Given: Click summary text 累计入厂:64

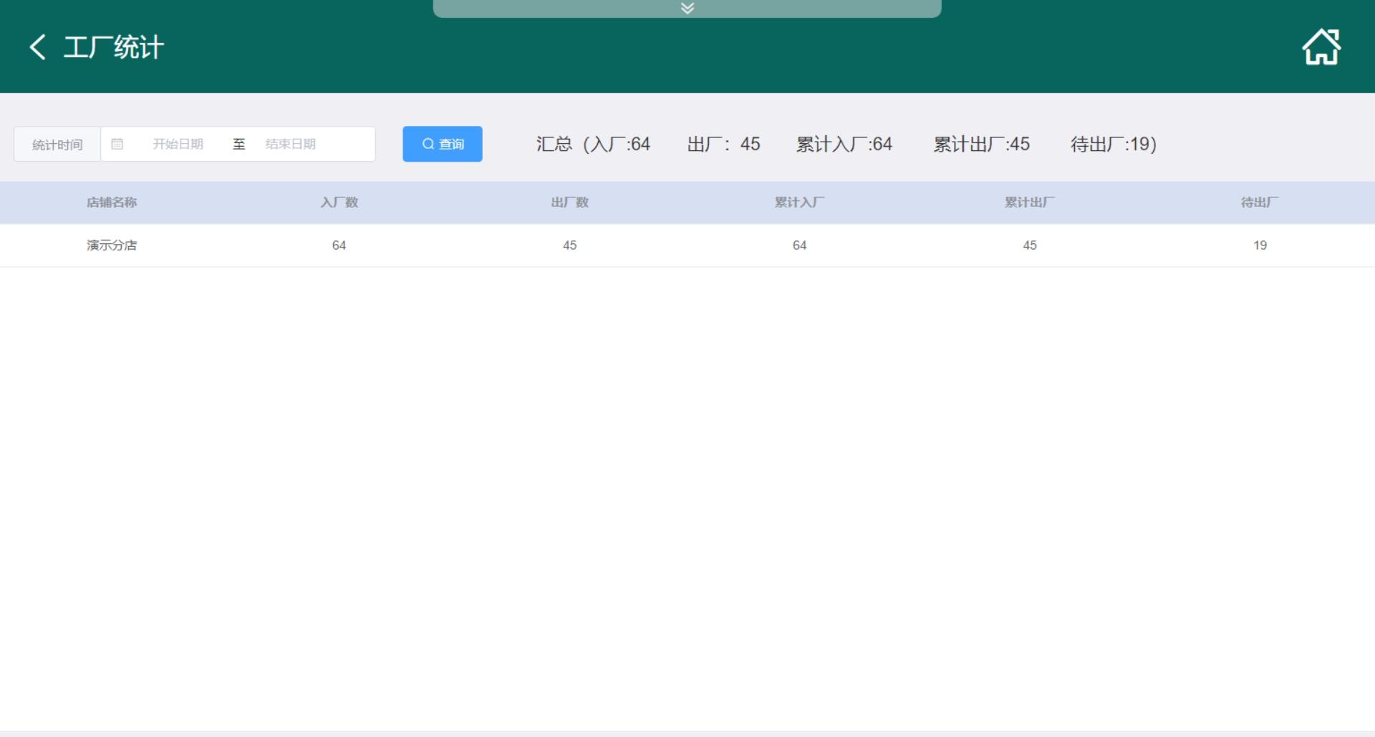Looking at the screenshot, I should coord(844,144).
